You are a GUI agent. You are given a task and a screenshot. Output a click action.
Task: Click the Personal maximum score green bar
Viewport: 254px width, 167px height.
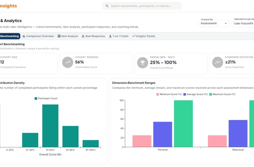[x=183, y=124]
